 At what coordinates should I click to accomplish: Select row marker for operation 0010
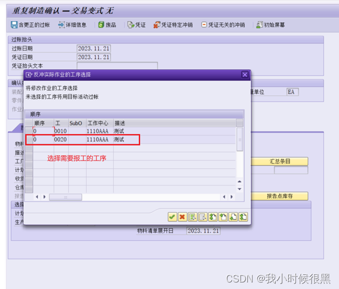tap(29, 131)
